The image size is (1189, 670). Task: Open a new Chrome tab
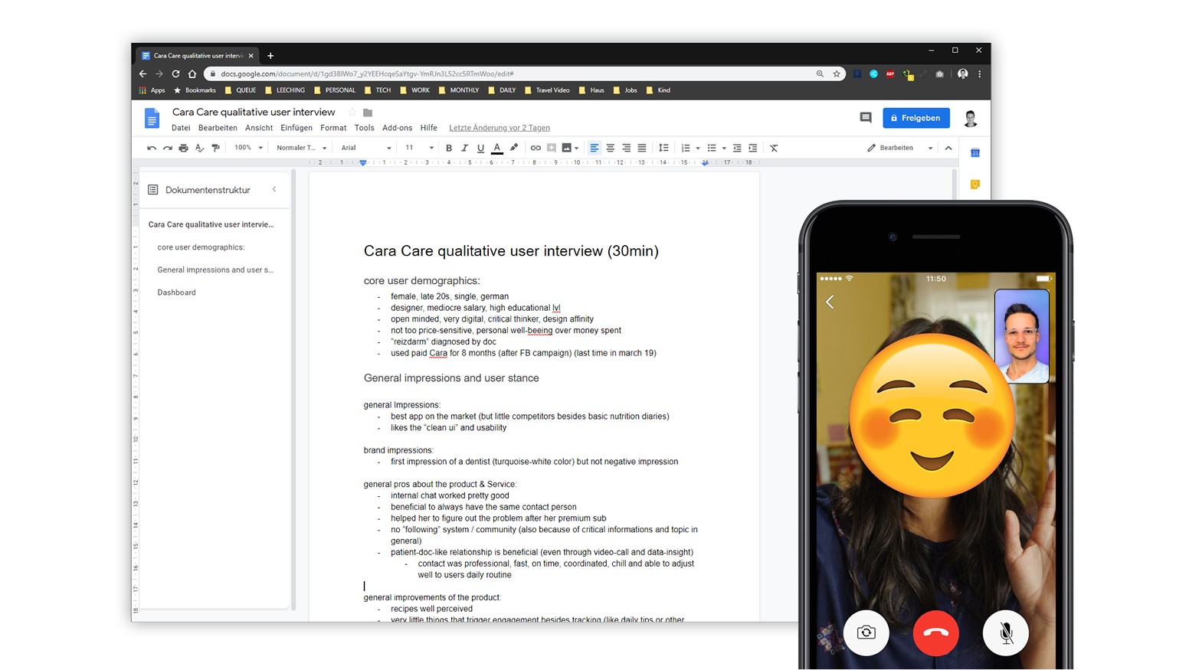click(x=270, y=55)
